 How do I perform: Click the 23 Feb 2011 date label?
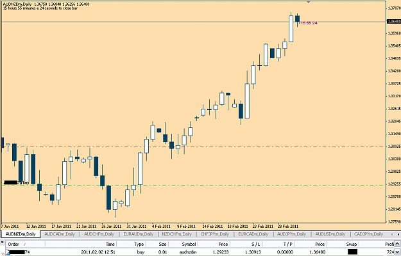262,226
